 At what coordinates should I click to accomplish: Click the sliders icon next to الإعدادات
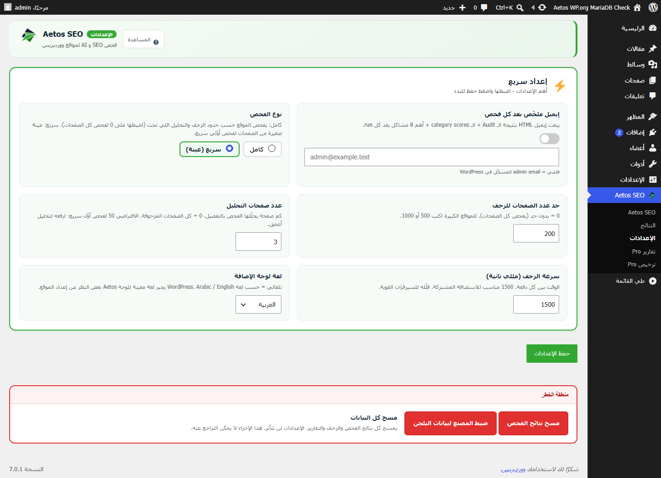653,180
